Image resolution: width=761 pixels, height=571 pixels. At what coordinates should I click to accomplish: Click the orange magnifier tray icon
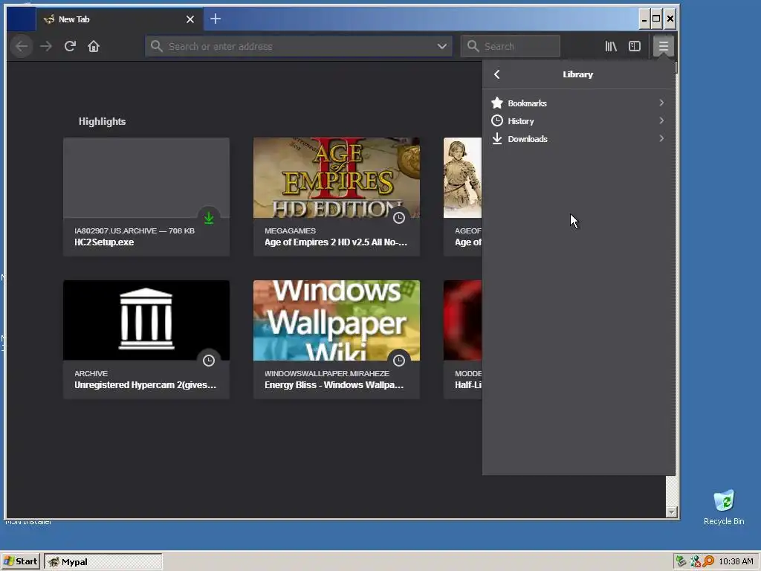tap(708, 561)
